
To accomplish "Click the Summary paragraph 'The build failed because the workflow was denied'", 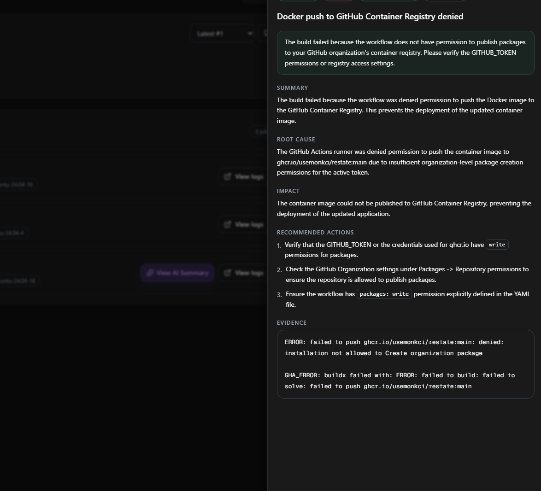I will (x=406, y=111).
